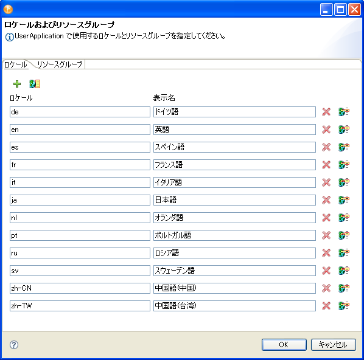Click the zh-CN locale code field
Image resolution: width=364 pixels, height=360 pixels.
pyautogui.click(x=80, y=288)
